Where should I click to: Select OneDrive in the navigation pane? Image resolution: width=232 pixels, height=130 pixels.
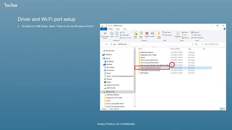tap(107, 55)
